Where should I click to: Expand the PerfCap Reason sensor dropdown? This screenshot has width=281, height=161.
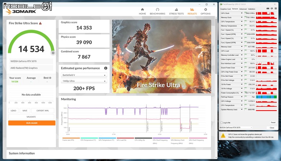click(242, 97)
